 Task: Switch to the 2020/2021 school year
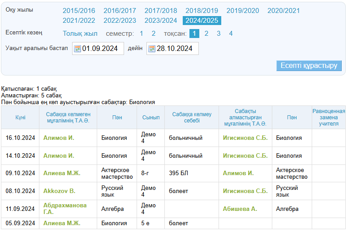point(284,11)
